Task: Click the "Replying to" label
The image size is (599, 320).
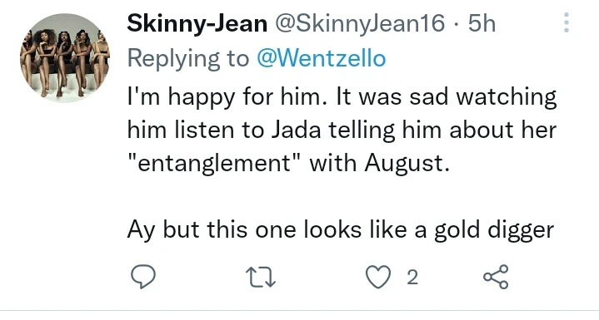Action: [188, 60]
